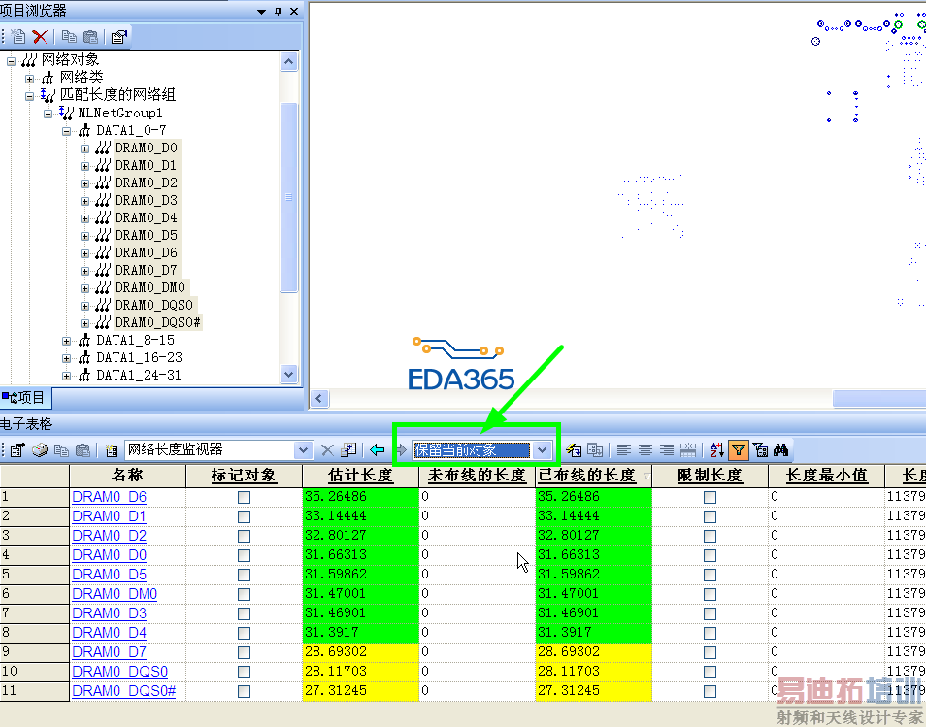Select DATA1_24-31 in the project tree
The height and width of the screenshot is (727, 926).
pos(139,376)
